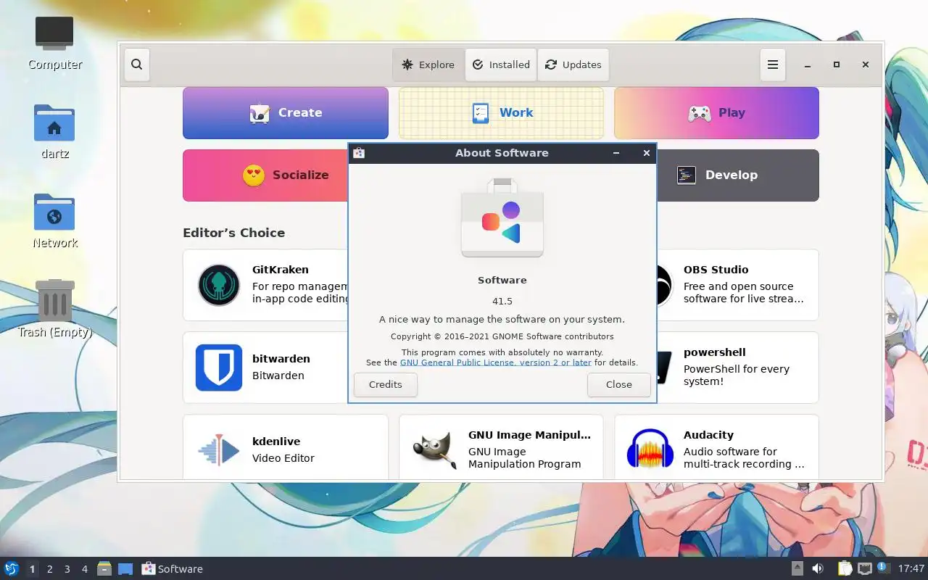Open the clipboard manager tray icon

click(845, 568)
